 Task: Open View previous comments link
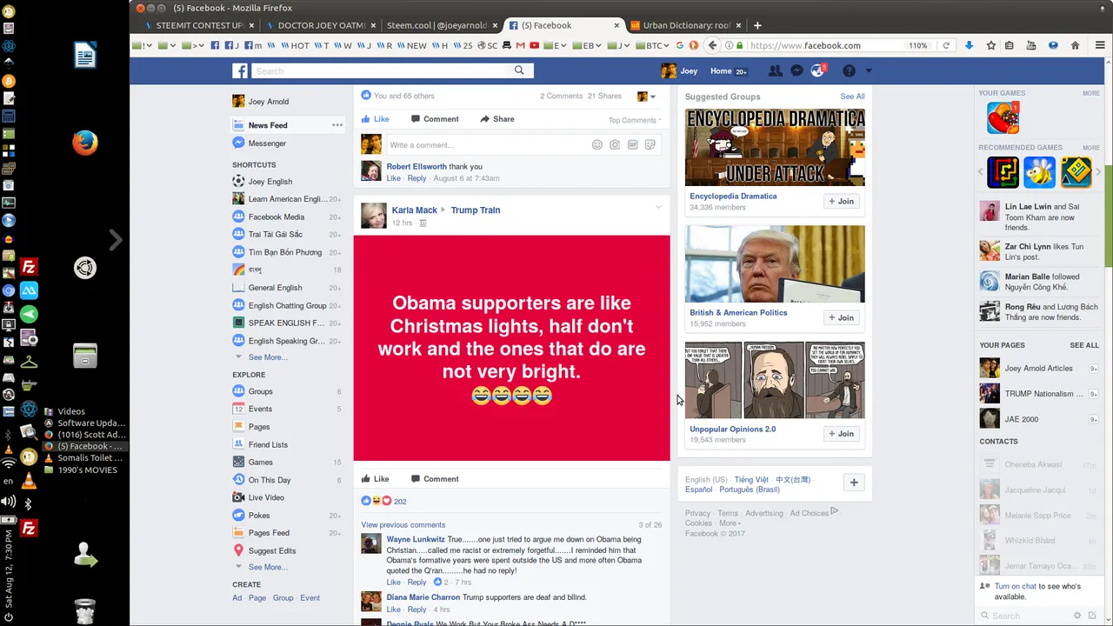(x=403, y=525)
